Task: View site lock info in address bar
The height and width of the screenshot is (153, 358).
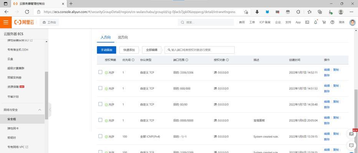Action: click(39, 12)
